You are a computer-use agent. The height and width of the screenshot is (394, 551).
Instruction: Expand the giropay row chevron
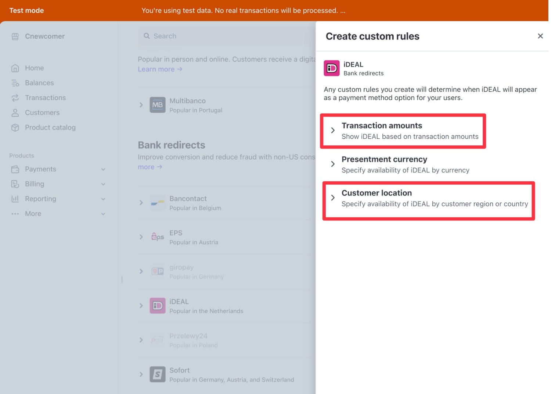[141, 271]
